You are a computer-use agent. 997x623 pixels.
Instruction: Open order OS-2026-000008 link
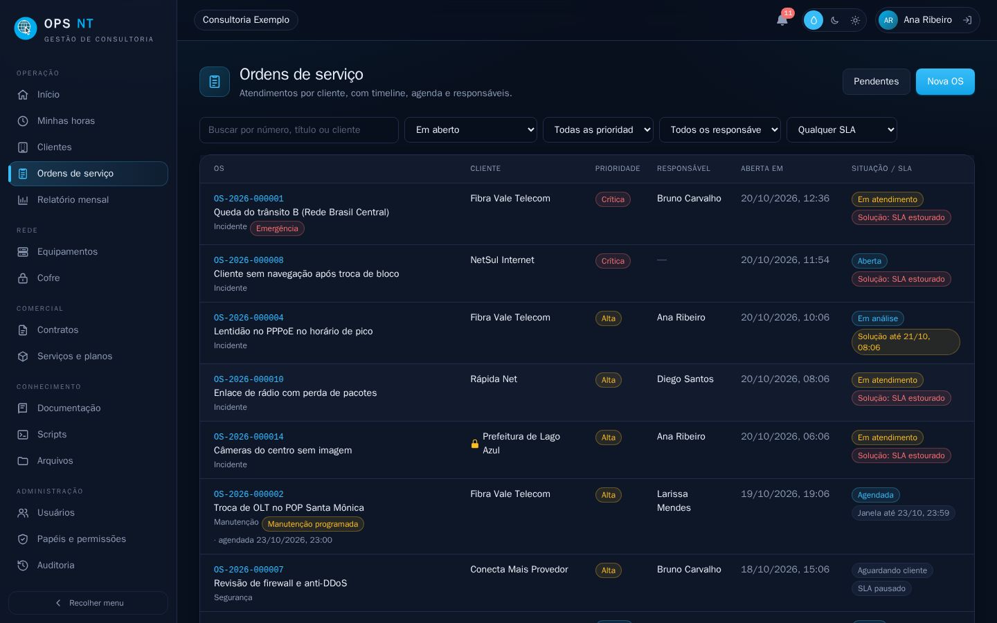249,260
